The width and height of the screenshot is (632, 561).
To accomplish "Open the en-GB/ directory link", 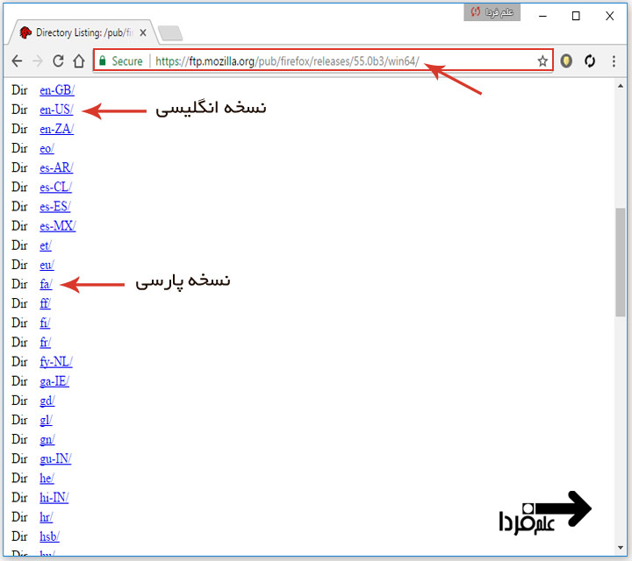I will click(x=57, y=90).
